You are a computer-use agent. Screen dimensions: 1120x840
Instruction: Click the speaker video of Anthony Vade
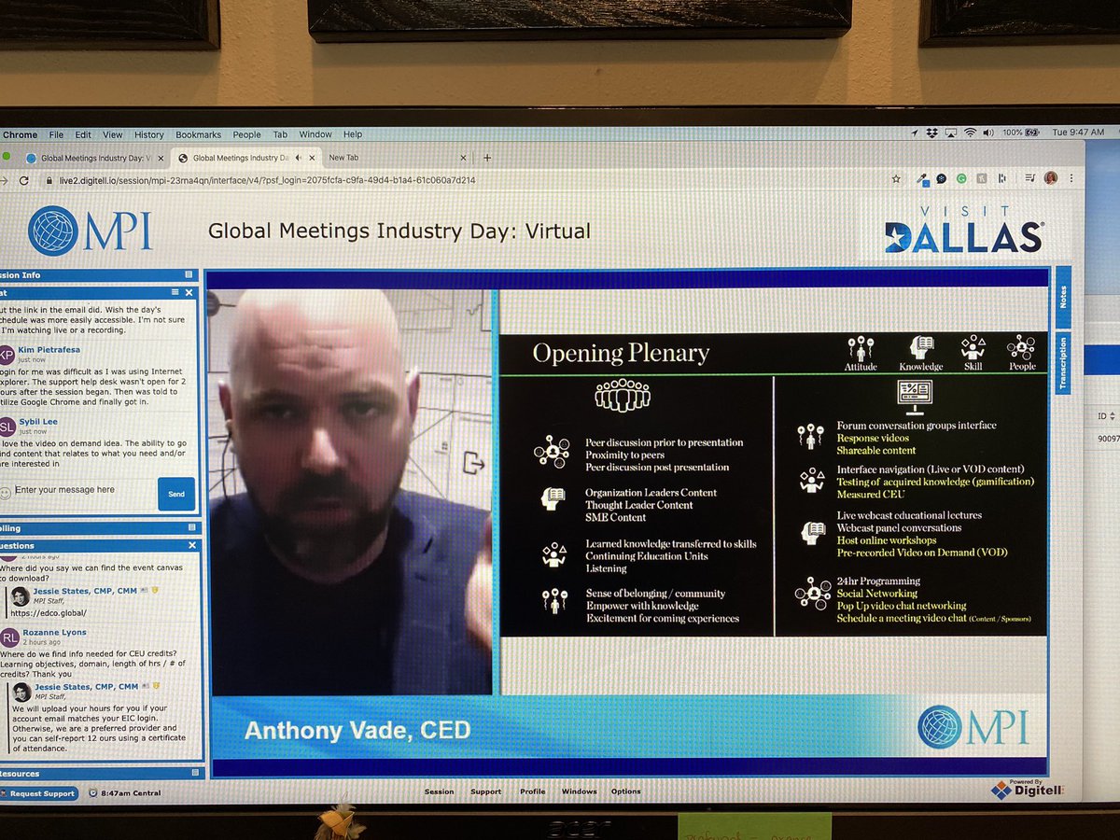pyautogui.click(x=350, y=492)
